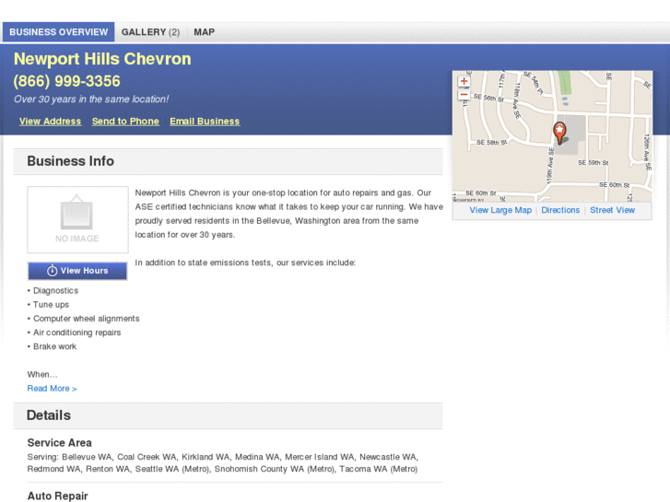The width and height of the screenshot is (670, 502).
Task: Click the Newport Hills Chevron business title
Action: click(102, 59)
